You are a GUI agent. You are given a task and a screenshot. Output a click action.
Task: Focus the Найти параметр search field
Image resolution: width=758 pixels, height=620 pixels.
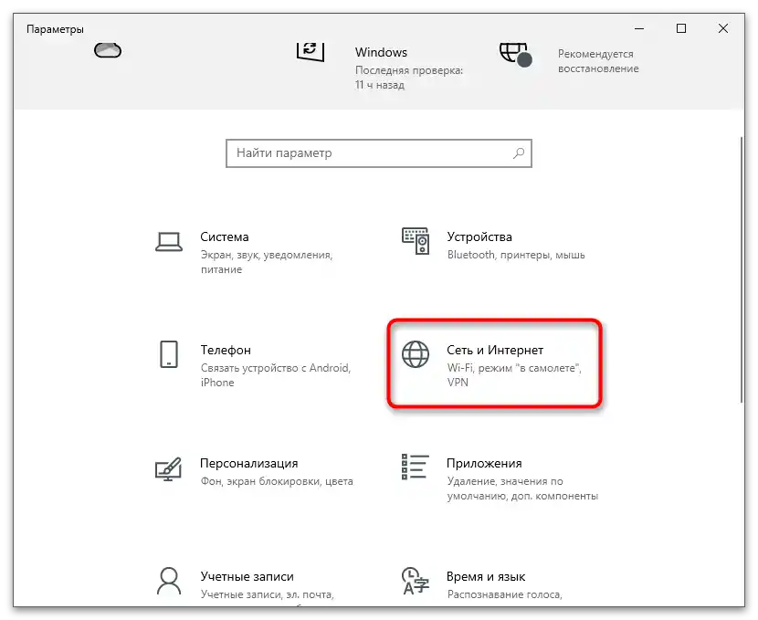pos(379,153)
